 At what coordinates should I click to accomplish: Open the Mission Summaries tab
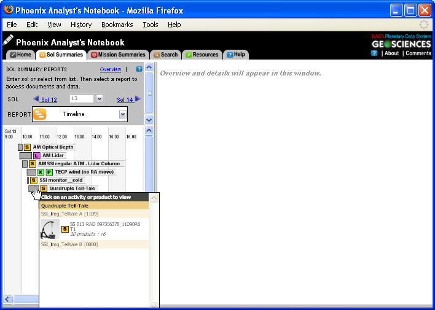click(x=119, y=55)
